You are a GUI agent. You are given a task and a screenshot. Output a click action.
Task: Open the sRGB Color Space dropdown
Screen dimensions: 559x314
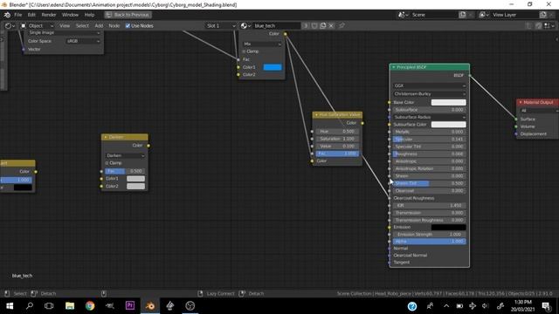83,41
